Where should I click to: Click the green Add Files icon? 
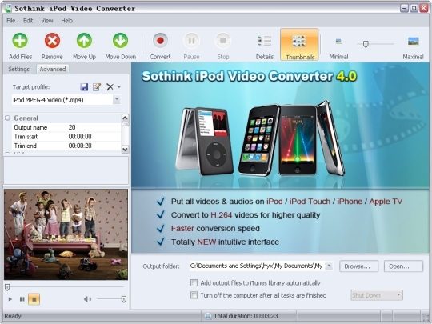tap(20, 41)
